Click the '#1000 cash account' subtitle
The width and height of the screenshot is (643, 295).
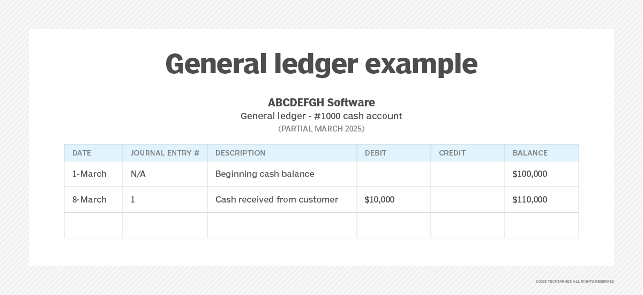click(x=321, y=116)
